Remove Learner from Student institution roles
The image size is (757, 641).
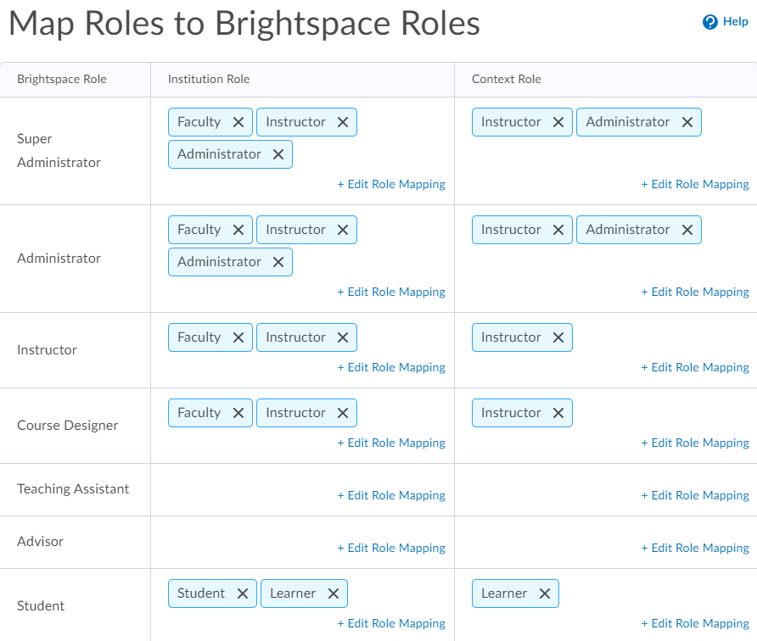click(334, 594)
